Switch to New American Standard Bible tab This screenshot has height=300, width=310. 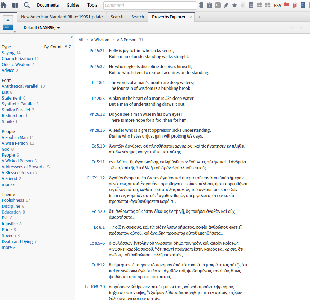62,17
